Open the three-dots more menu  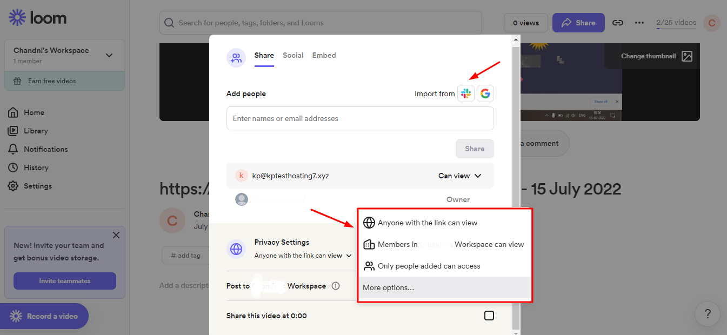(639, 23)
